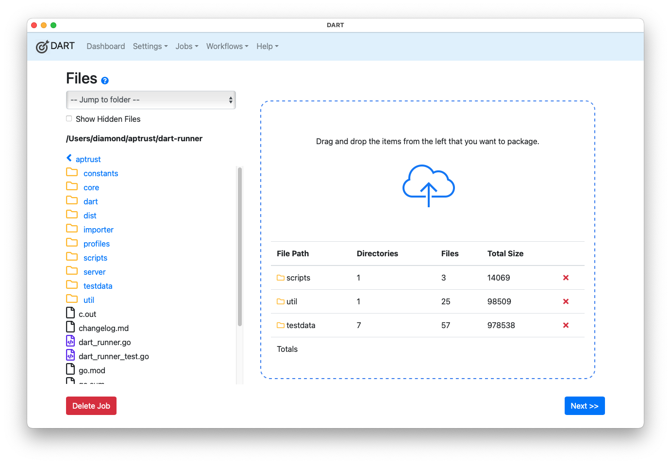The image size is (671, 464).
Task: Click the file list scrollbar
Action: (239, 247)
